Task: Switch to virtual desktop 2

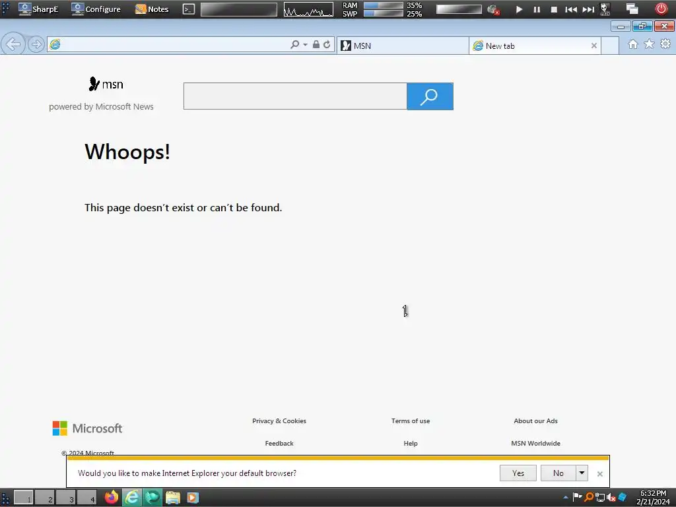Action: [44, 498]
